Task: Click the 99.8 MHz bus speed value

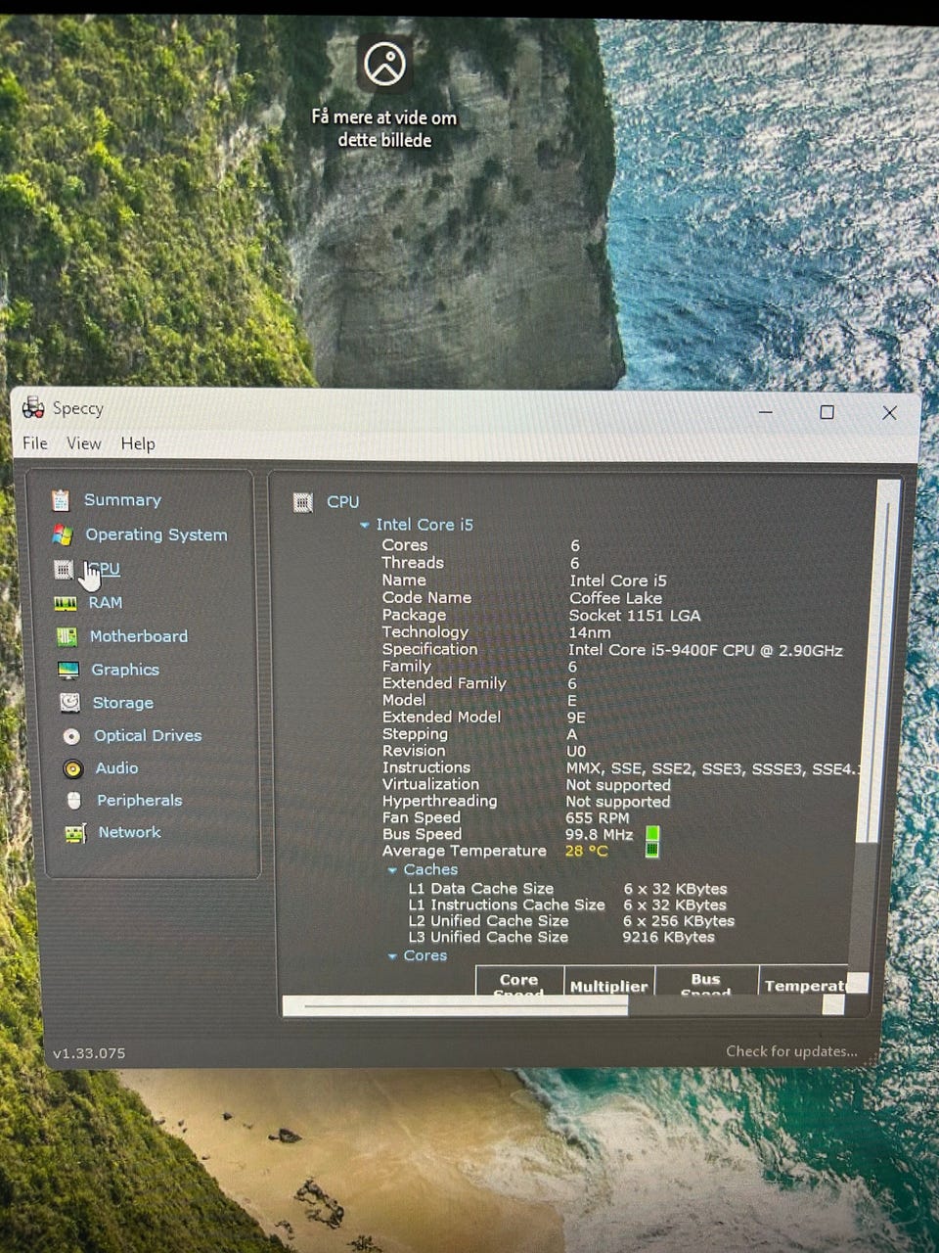Action: pos(599,834)
